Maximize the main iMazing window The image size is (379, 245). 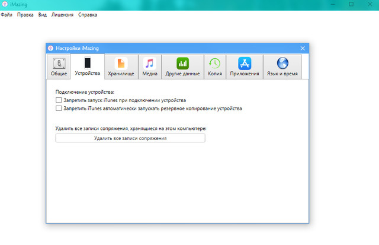click(351, 4)
